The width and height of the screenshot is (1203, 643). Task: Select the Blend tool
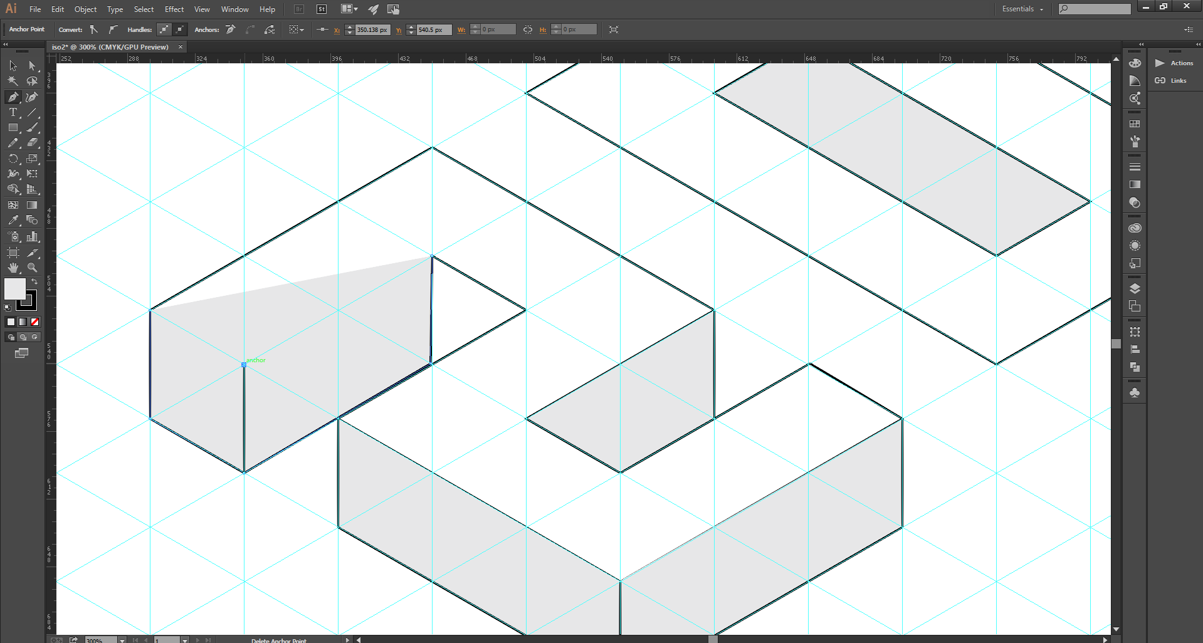(32, 220)
